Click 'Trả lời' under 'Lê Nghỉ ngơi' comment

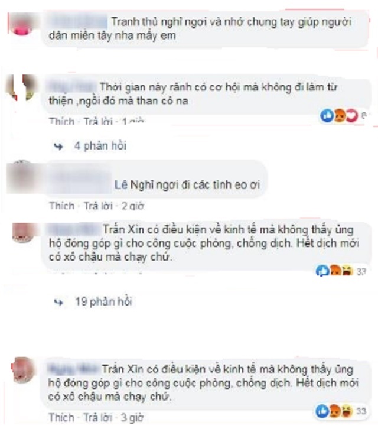click(x=99, y=206)
